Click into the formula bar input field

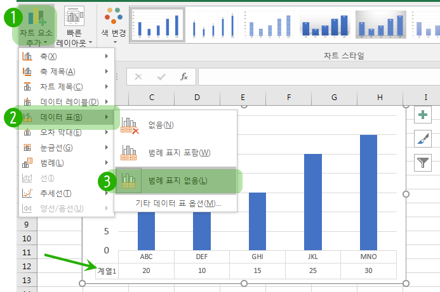click(x=319, y=77)
